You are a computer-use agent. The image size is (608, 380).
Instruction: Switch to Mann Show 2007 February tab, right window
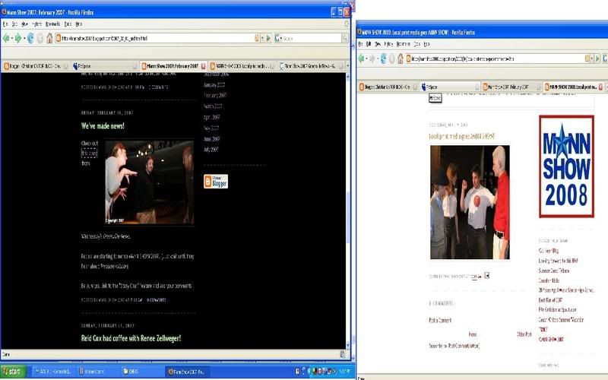(x=511, y=87)
